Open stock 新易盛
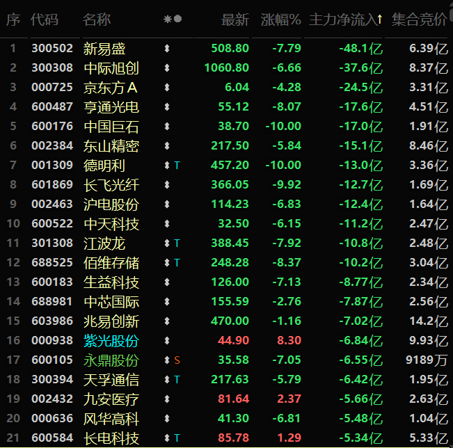The image size is (453, 448). tap(104, 49)
